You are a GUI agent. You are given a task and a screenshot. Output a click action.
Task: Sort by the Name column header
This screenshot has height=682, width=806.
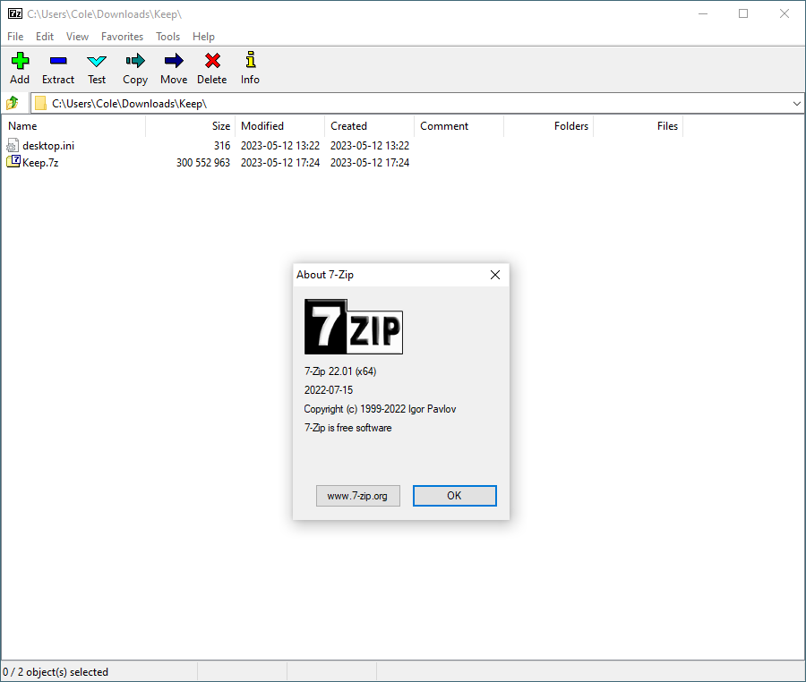click(73, 126)
